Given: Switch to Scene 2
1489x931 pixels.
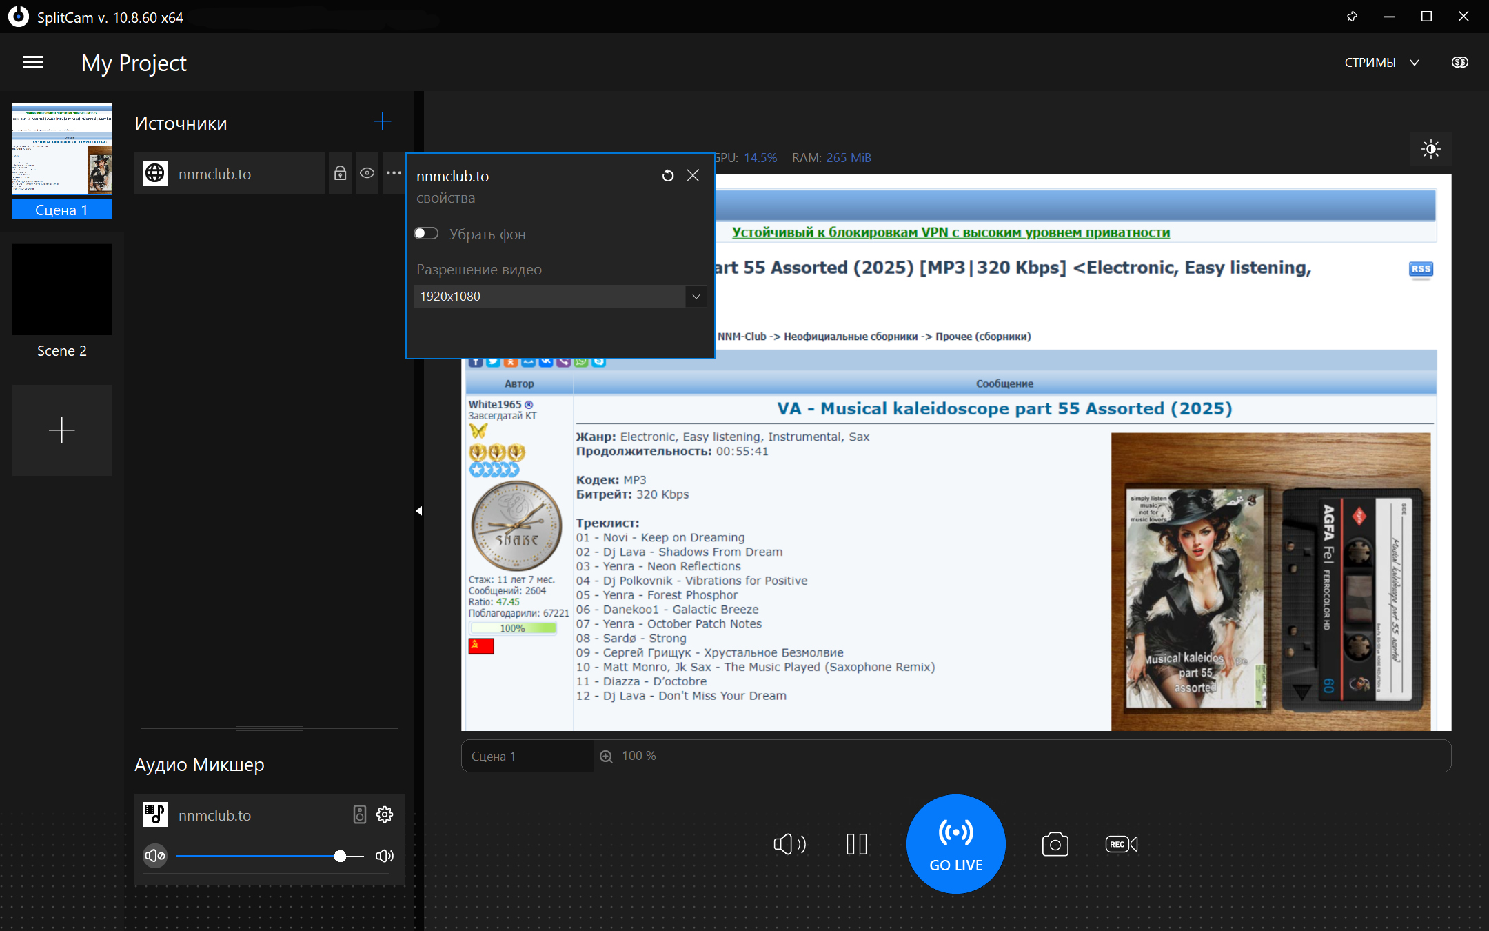Looking at the screenshot, I should (x=62, y=290).
